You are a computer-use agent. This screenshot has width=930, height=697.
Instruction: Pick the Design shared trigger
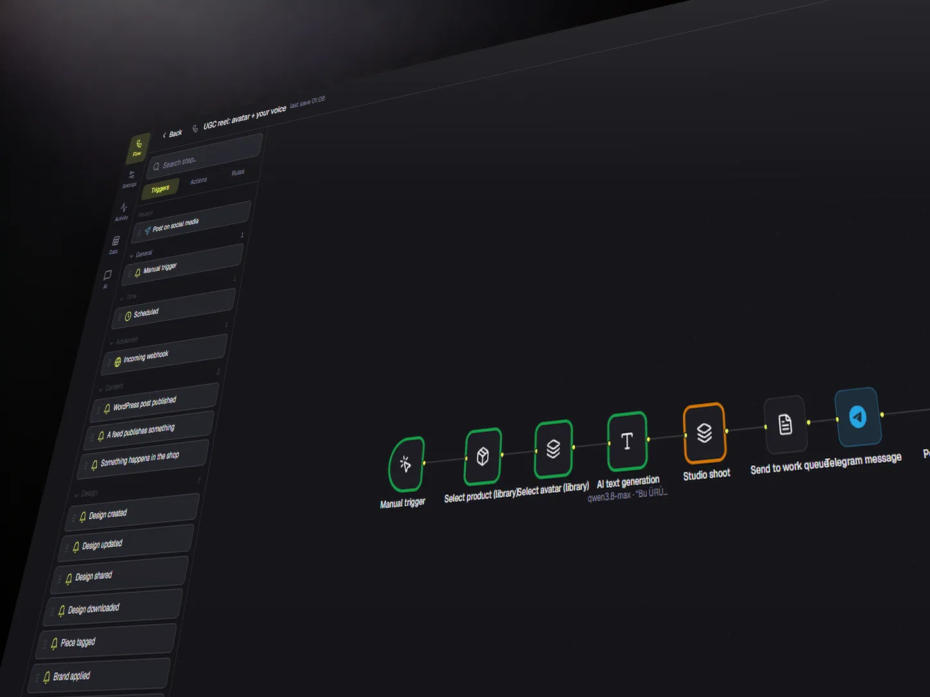(x=119, y=574)
